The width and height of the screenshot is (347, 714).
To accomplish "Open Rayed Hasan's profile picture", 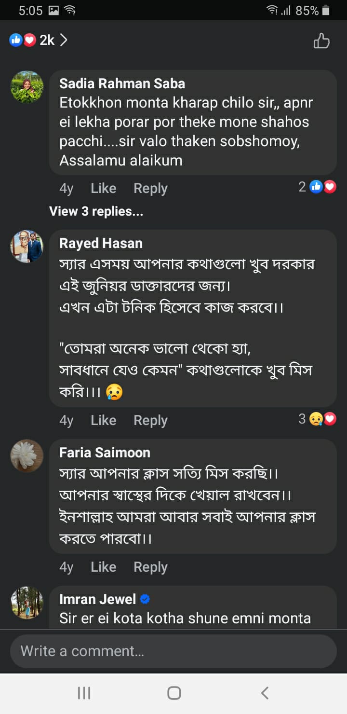I will pyautogui.click(x=27, y=247).
